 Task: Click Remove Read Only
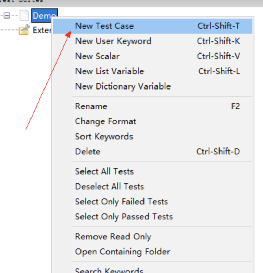[153, 237]
